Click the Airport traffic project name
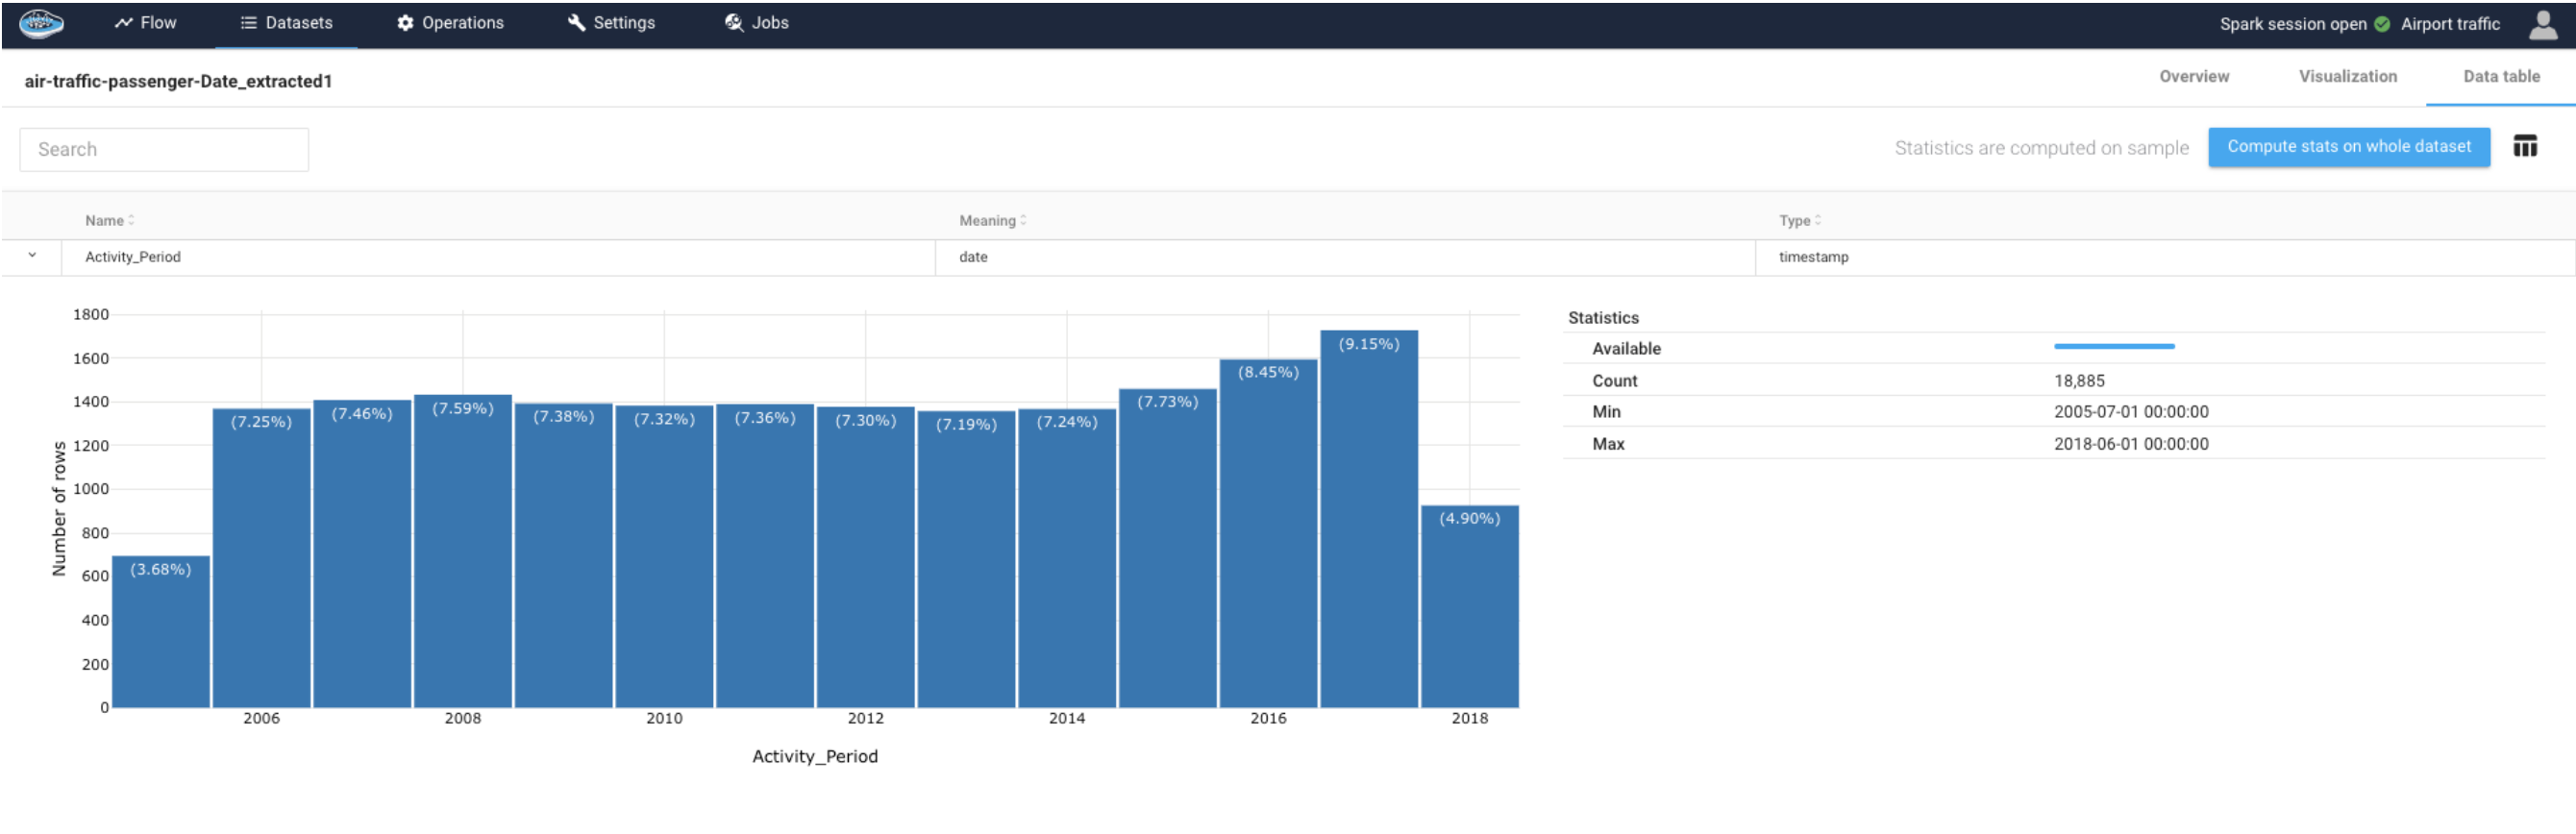The width and height of the screenshot is (2576, 834). (2449, 24)
